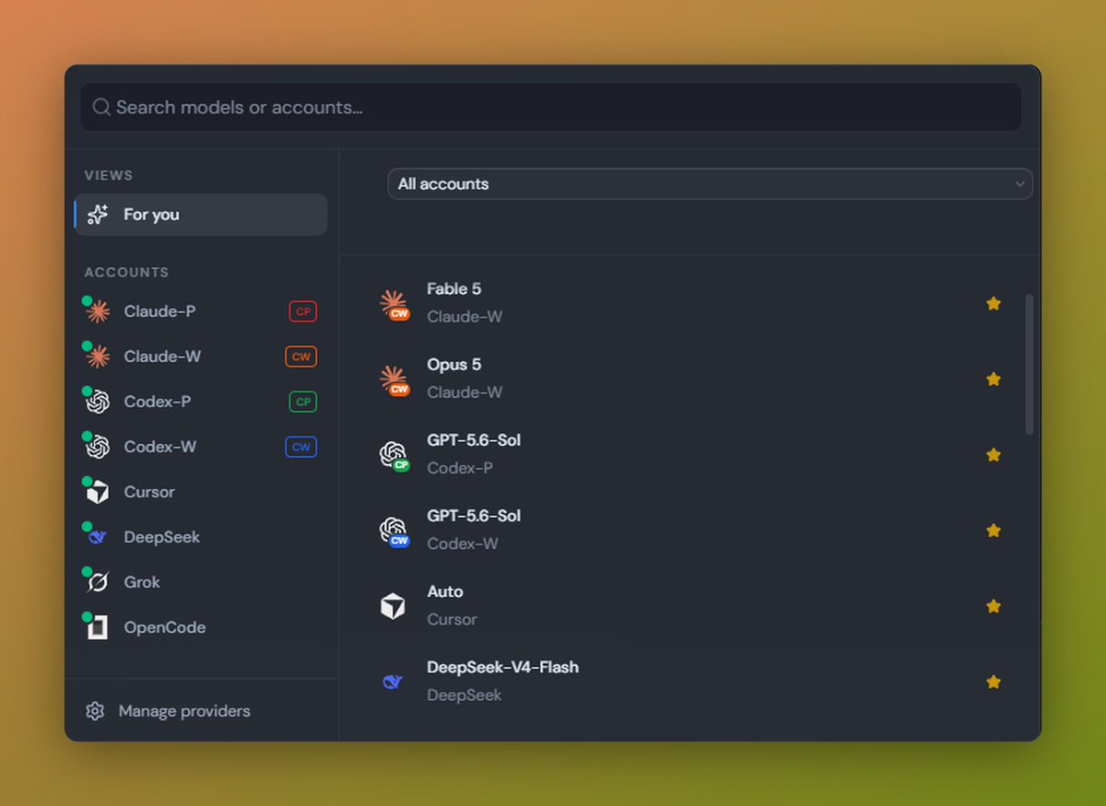
Task: Click the Claude icon on Fable 5 row
Action: pyautogui.click(x=394, y=304)
